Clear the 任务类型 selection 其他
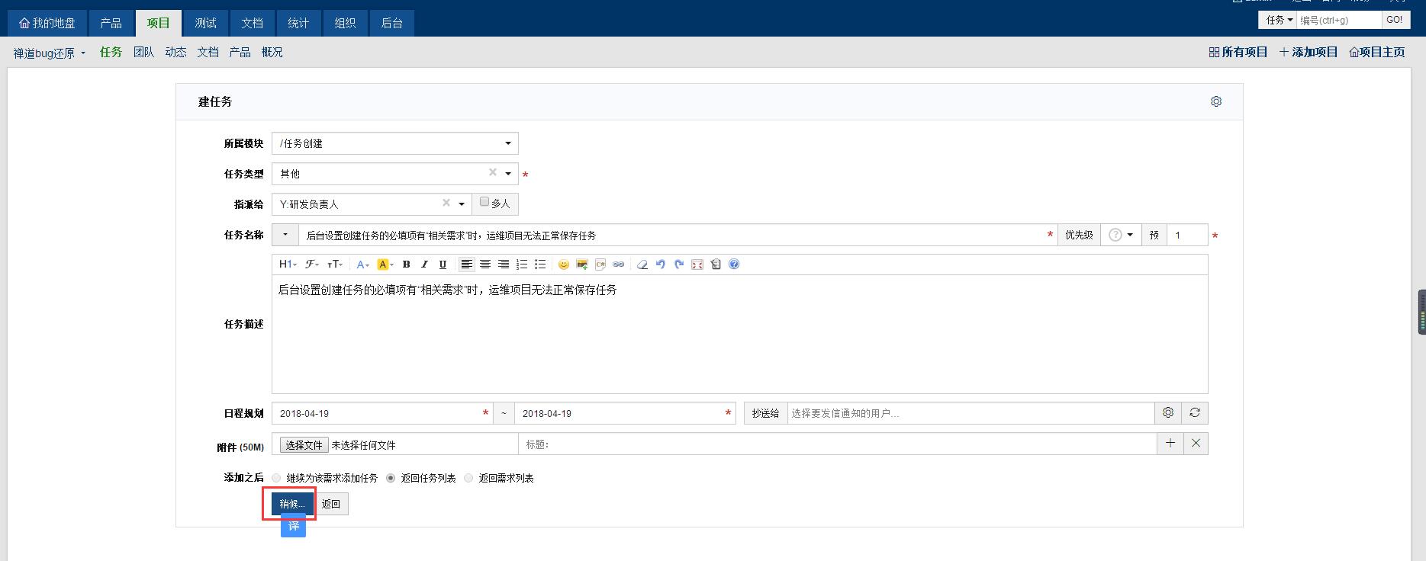 click(x=493, y=173)
